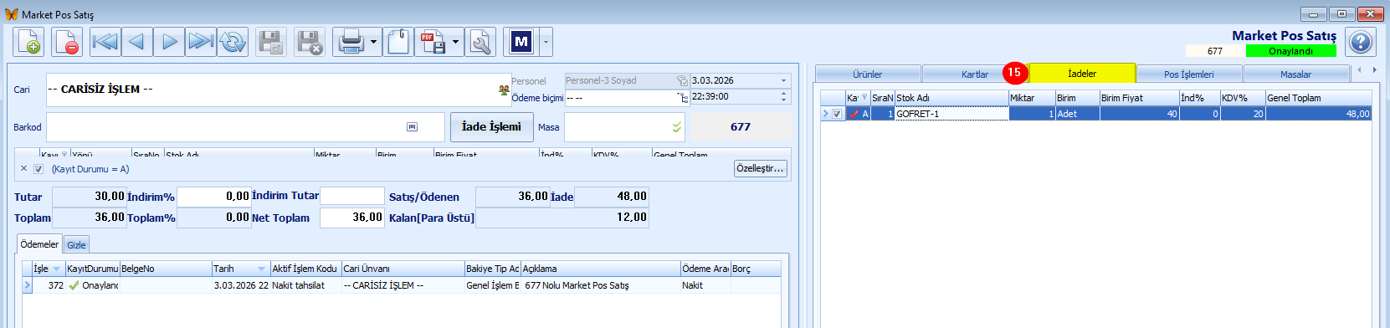
Task: Click the dark blue M icon in the toolbar
Action: (x=521, y=42)
